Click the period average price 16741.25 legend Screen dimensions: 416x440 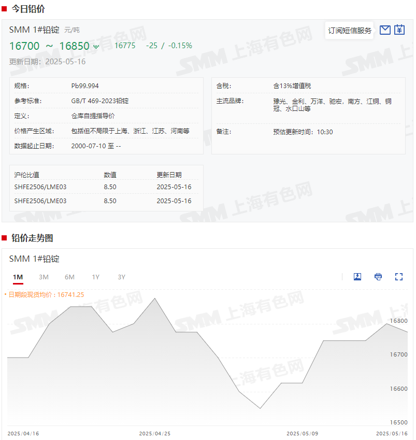tap(44, 295)
